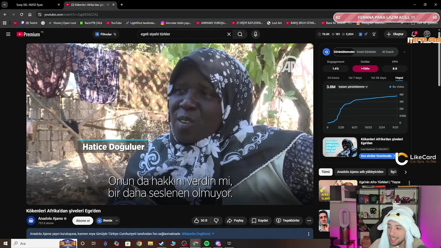Viewport: 441px width, 248px height.
Task: Open the vidIQ panel video thumbnail
Action: [x=340, y=147]
